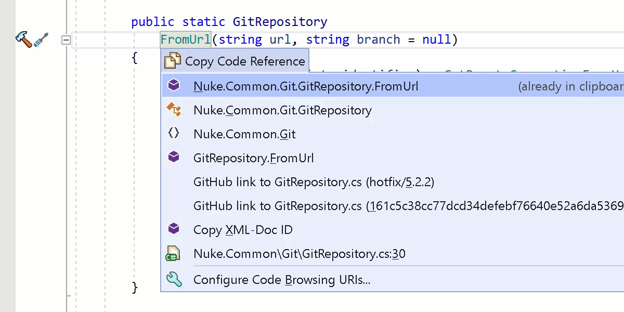Click the highlighted FromUrl identifier in code
This screenshot has width=624, height=312.
pyautogui.click(x=185, y=39)
